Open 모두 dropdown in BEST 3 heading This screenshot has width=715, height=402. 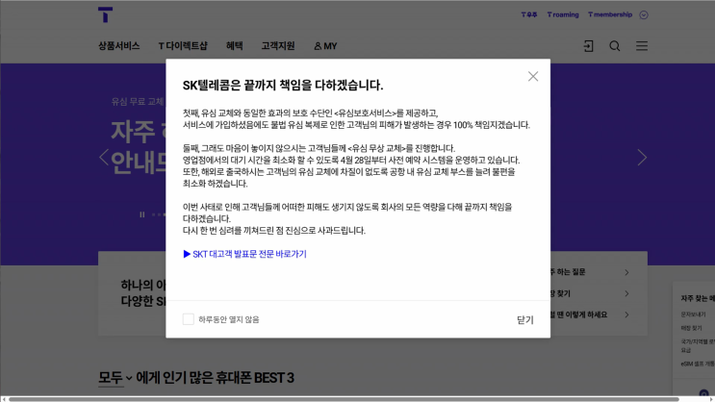pos(115,378)
